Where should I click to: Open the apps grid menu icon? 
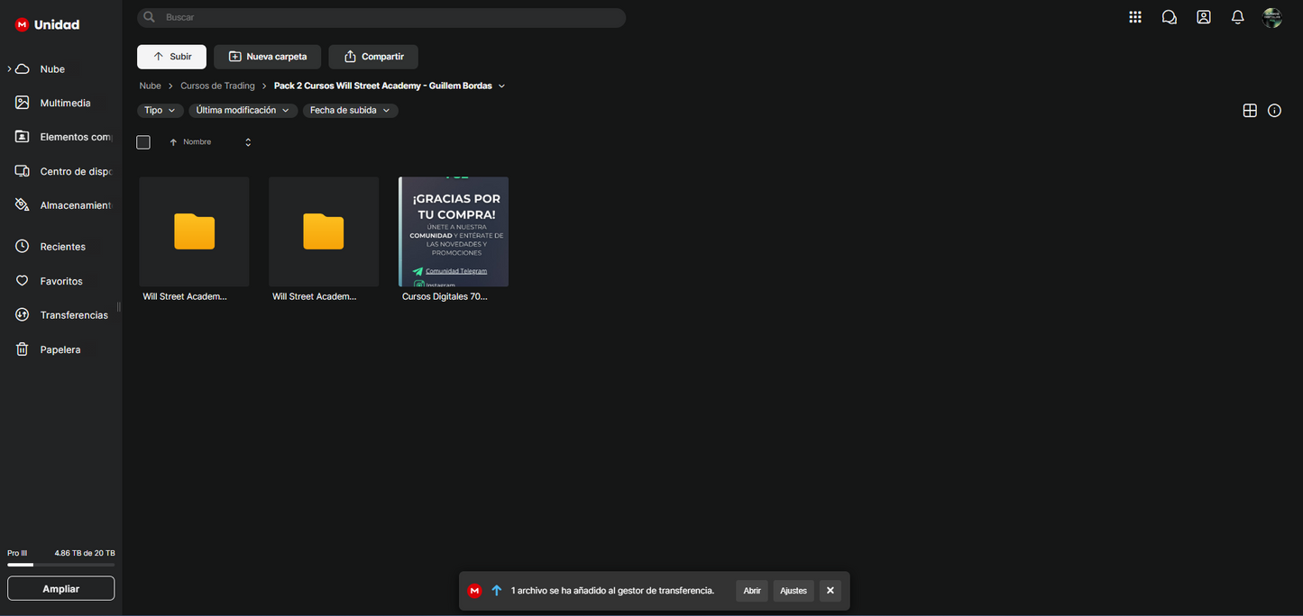point(1135,17)
